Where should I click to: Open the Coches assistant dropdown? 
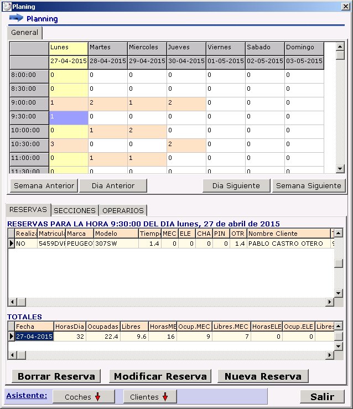coord(84,397)
